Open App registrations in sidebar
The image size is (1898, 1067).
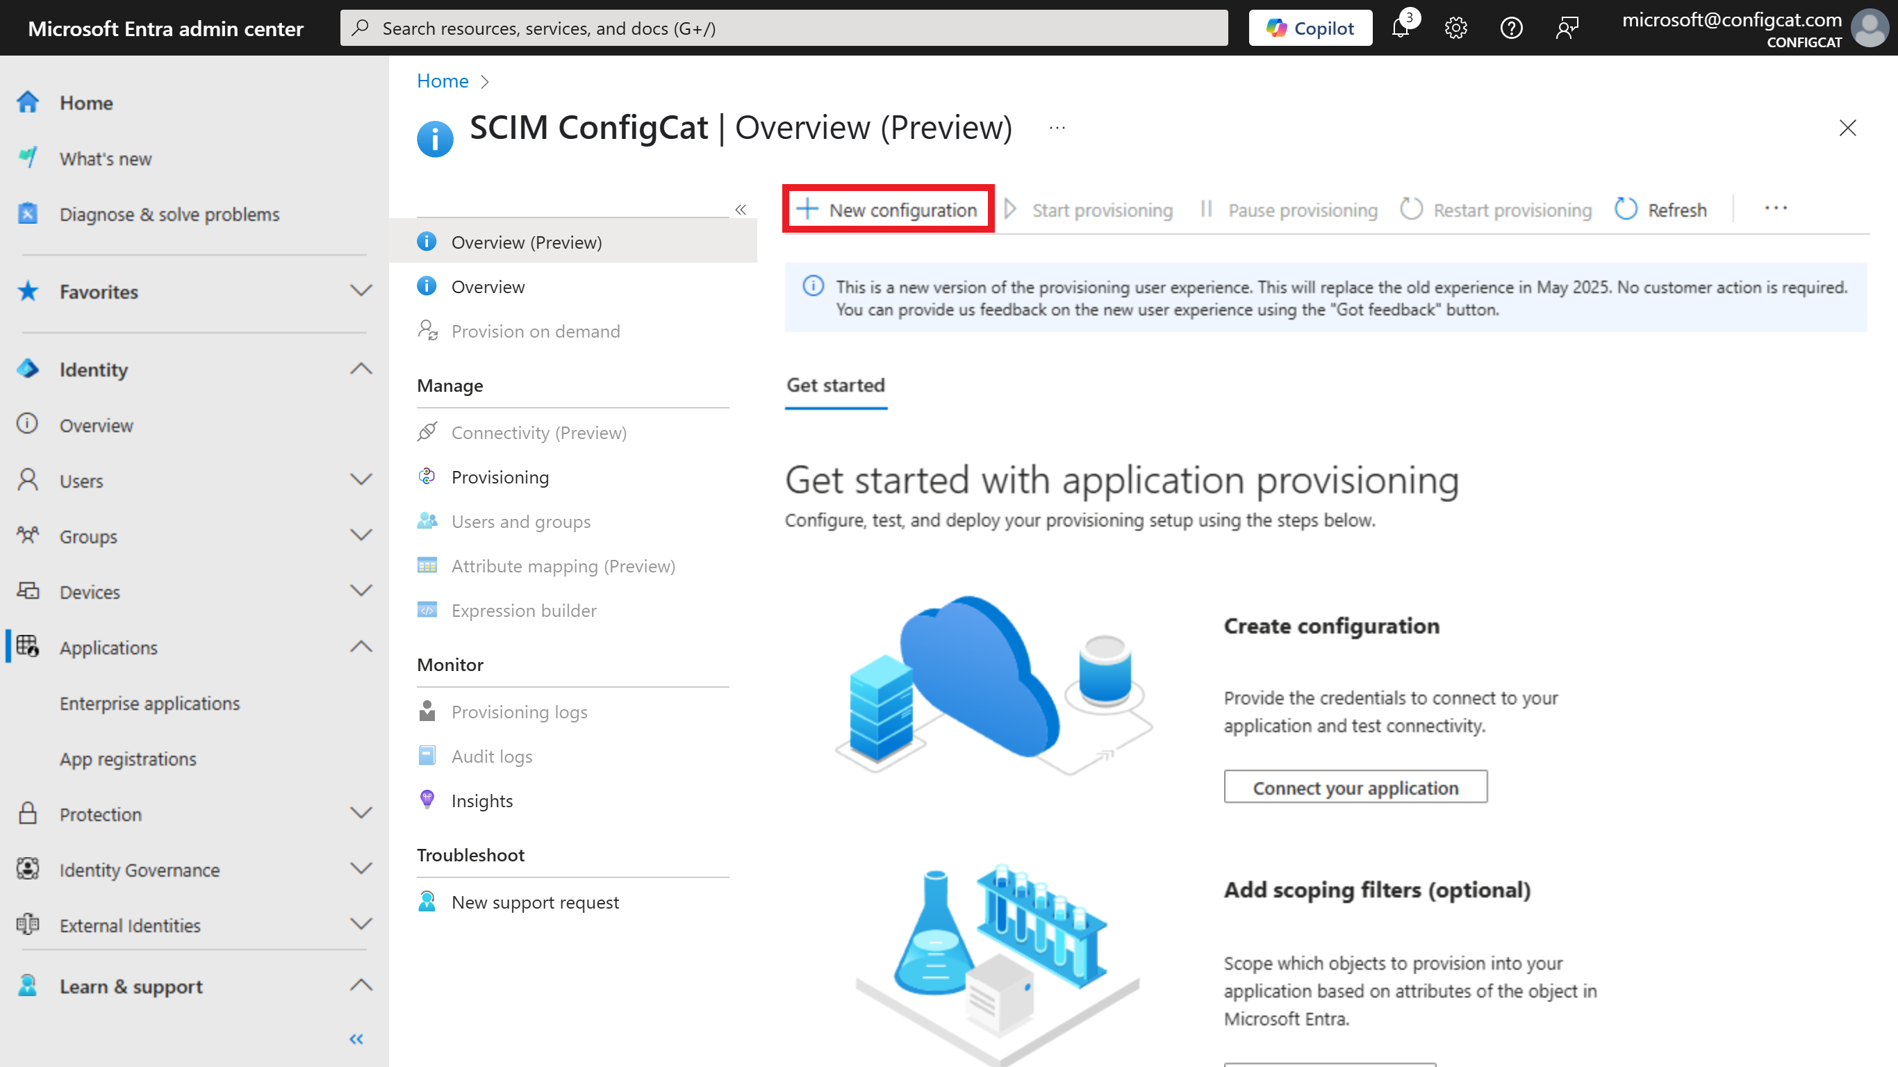(129, 759)
